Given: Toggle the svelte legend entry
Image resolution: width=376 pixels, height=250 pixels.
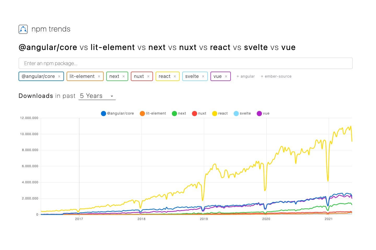Looking at the screenshot, I should [x=242, y=114].
